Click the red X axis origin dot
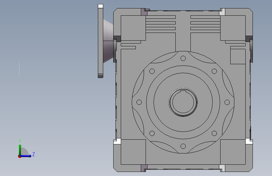The width and height of the screenshot is (272, 176). point(19,156)
